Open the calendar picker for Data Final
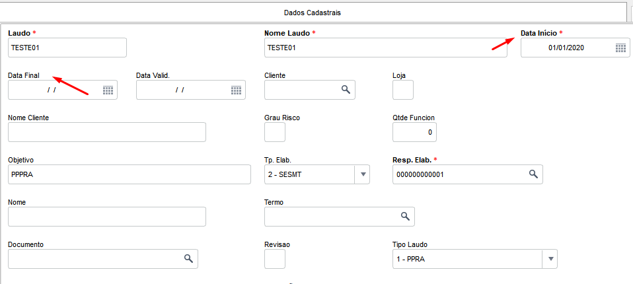 click(108, 90)
